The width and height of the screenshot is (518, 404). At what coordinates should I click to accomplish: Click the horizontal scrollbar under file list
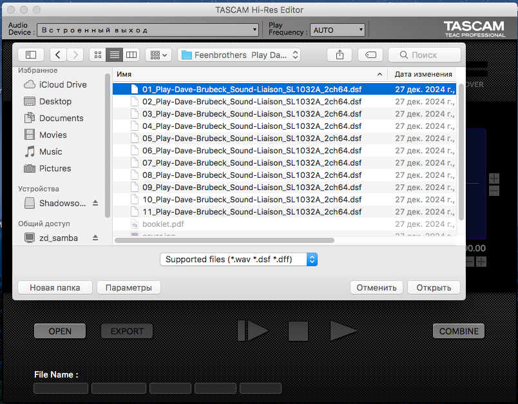click(x=224, y=240)
